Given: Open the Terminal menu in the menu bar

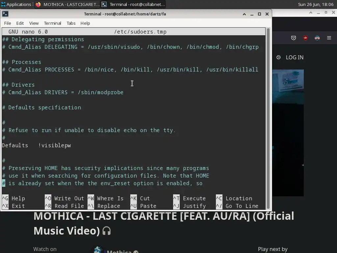Looking at the screenshot, I should 52,23.
